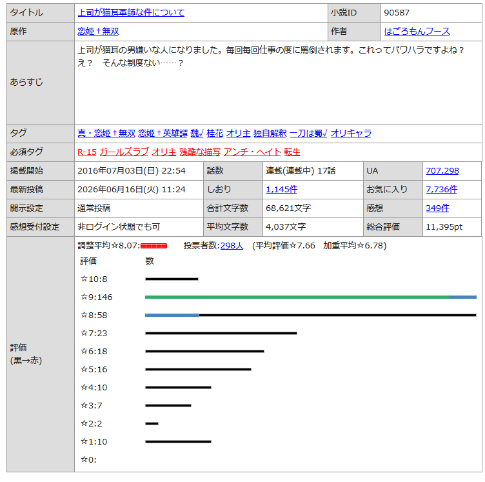Select tag 恋姫†英雄譚

point(163,134)
